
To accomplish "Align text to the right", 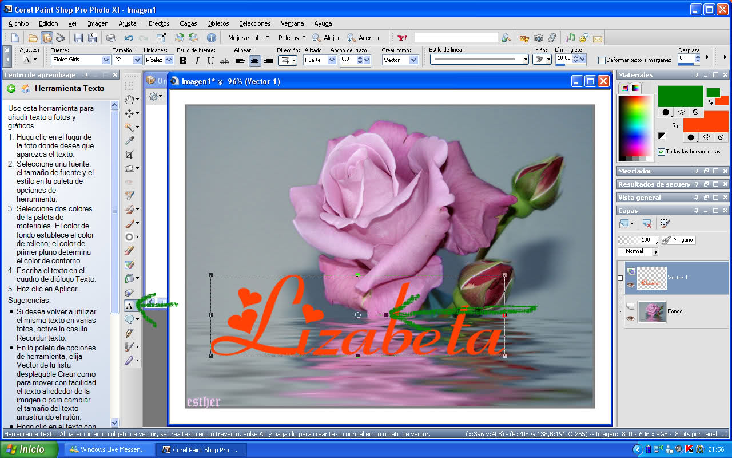I will pyautogui.click(x=268, y=61).
